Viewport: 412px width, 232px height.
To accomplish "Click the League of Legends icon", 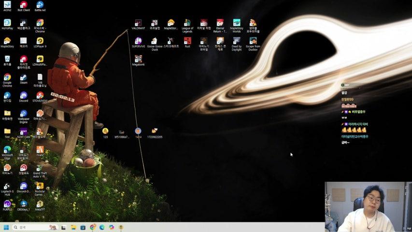I will pyautogui.click(x=187, y=23).
